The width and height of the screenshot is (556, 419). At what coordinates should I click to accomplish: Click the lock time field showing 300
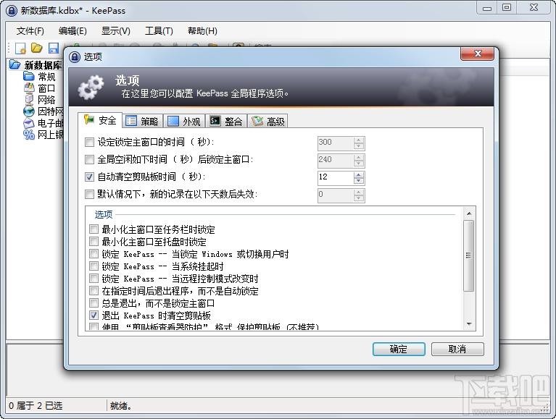tap(336, 143)
